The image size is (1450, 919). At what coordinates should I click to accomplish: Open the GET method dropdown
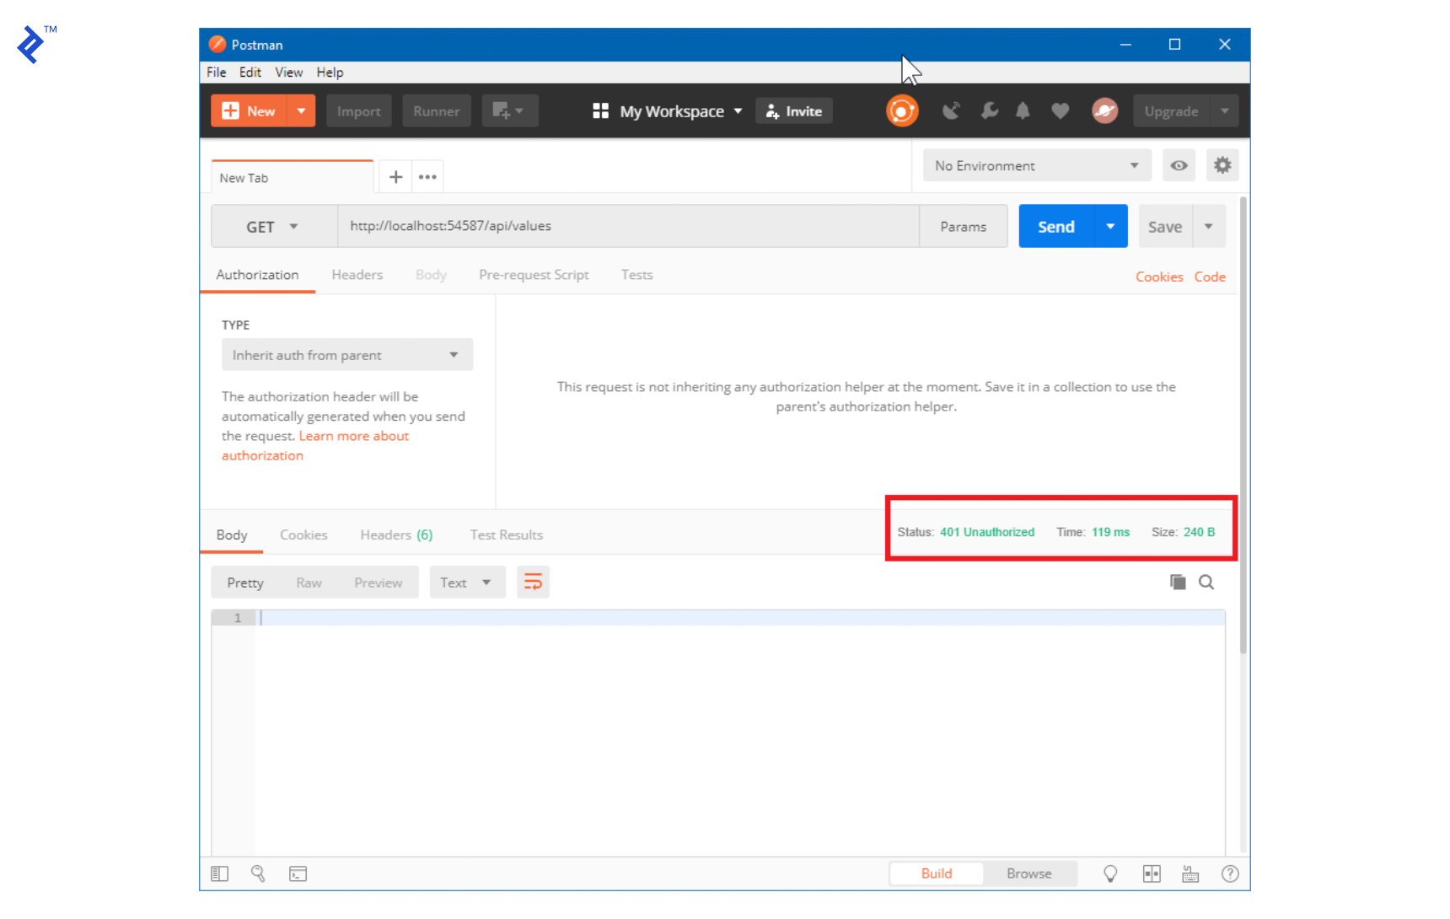point(271,226)
